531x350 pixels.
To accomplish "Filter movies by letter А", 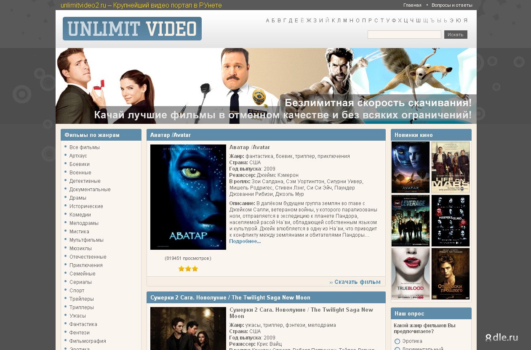I will point(267,21).
